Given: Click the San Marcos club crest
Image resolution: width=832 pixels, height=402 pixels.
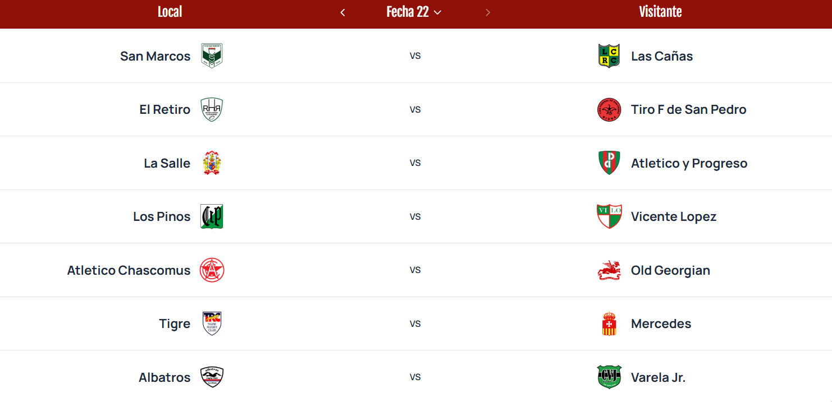Looking at the screenshot, I should tap(212, 56).
